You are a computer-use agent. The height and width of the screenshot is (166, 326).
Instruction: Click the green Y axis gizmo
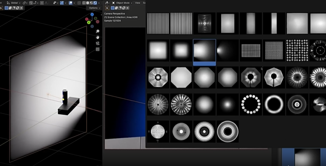point(88,22)
